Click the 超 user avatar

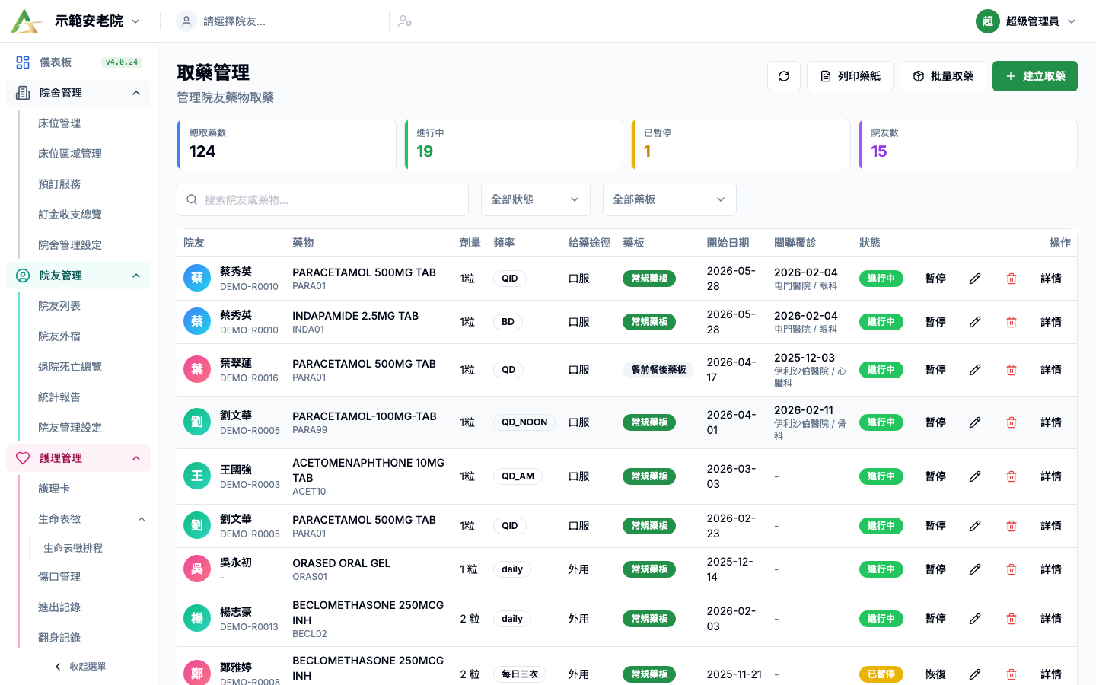[988, 21]
